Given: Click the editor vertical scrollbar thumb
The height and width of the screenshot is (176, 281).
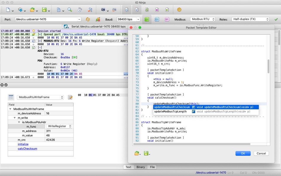Looking at the screenshot, I should (268, 66).
